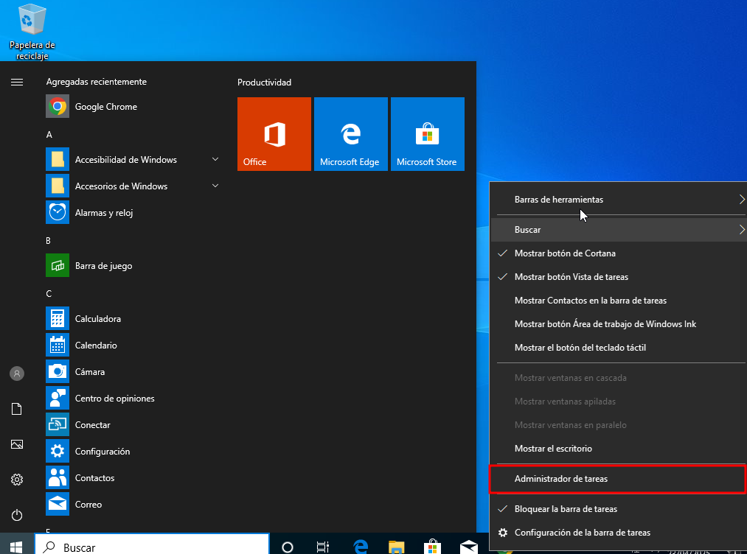Open Configuración de la barra de tareas

pos(582,533)
